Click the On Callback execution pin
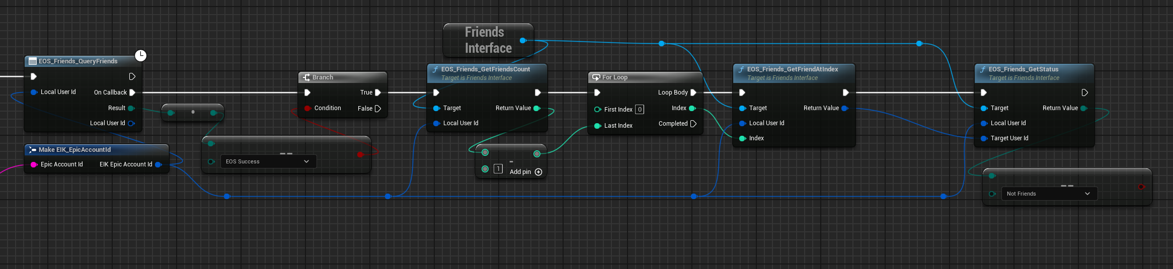Screen dimensions: 1173x269 [132, 93]
